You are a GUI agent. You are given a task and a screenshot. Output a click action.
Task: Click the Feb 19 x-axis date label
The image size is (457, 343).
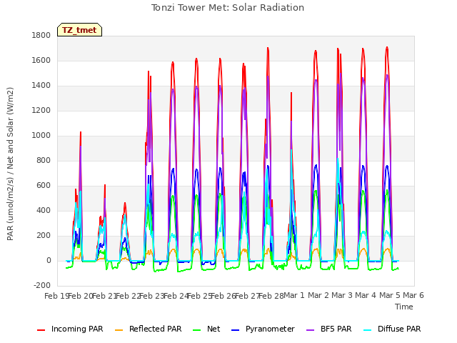[x=56, y=296]
